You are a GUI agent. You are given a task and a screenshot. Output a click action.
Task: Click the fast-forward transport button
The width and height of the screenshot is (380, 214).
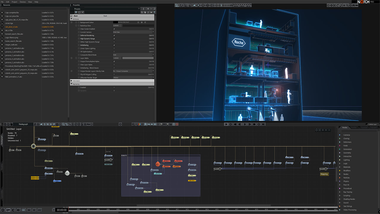[254, 124]
